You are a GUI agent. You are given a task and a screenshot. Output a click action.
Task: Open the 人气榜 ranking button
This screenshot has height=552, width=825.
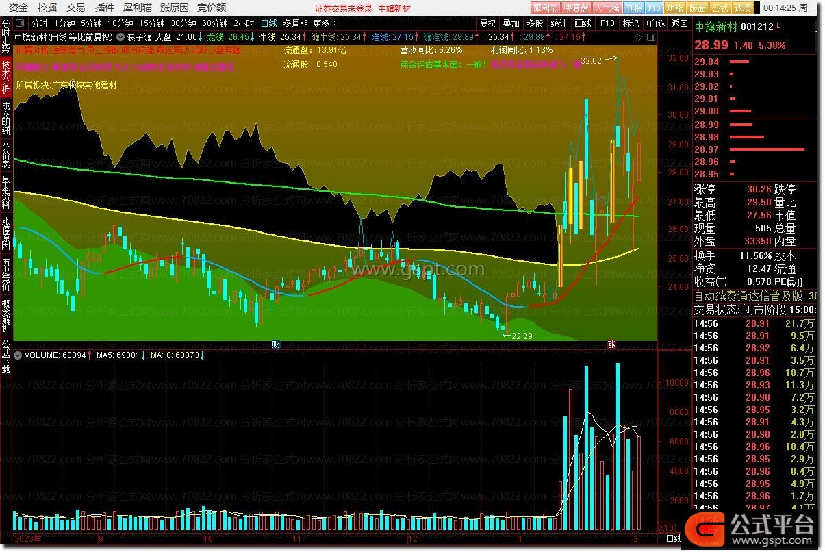(x=607, y=8)
